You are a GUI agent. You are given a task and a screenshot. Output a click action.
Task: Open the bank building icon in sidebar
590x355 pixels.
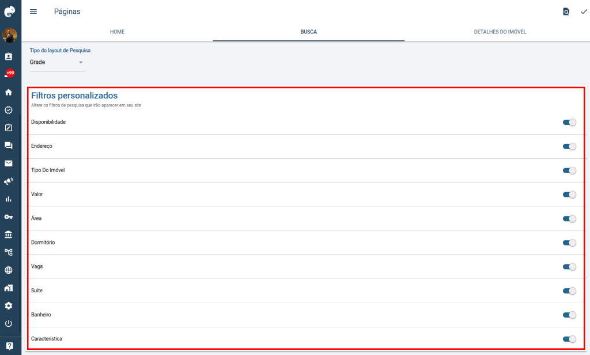coord(9,234)
